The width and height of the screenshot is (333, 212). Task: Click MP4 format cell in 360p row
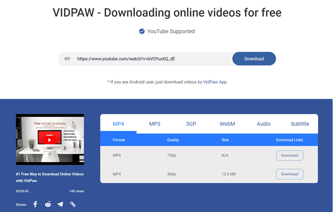click(x=117, y=174)
